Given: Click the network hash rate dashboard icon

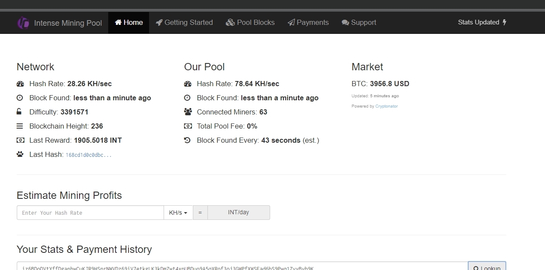Looking at the screenshot, I should (20, 84).
